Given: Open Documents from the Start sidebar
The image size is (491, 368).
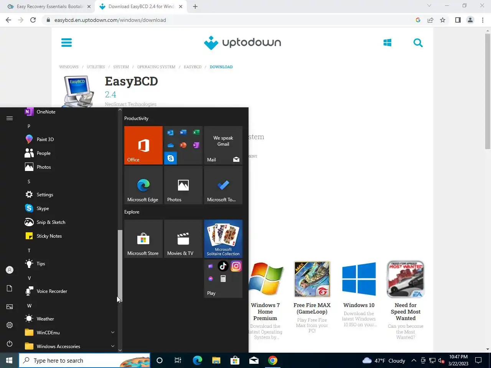Looking at the screenshot, I should [x=10, y=288].
